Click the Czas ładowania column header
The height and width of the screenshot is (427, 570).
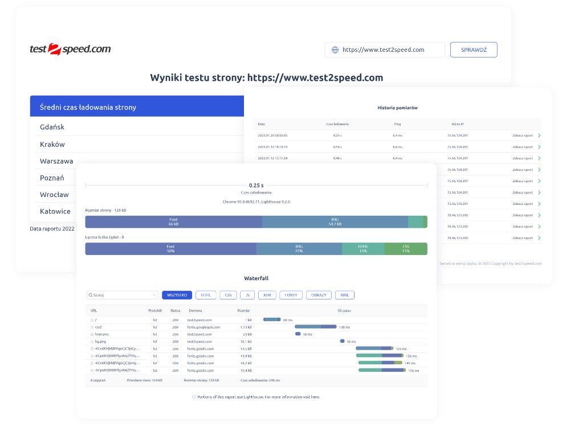(337, 124)
